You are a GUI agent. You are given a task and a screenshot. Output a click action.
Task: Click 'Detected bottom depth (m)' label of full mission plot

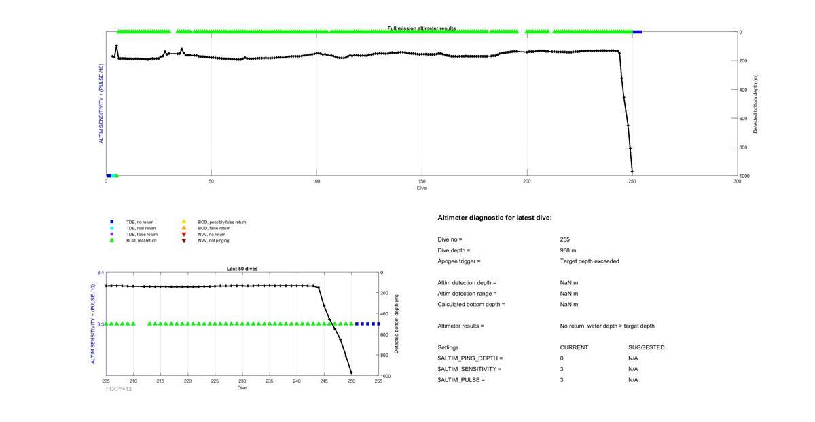tap(755, 104)
